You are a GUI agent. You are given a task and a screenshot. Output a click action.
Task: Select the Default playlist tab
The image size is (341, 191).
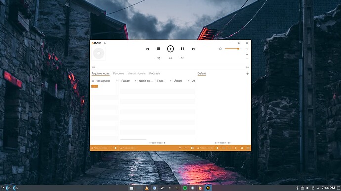point(201,74)
